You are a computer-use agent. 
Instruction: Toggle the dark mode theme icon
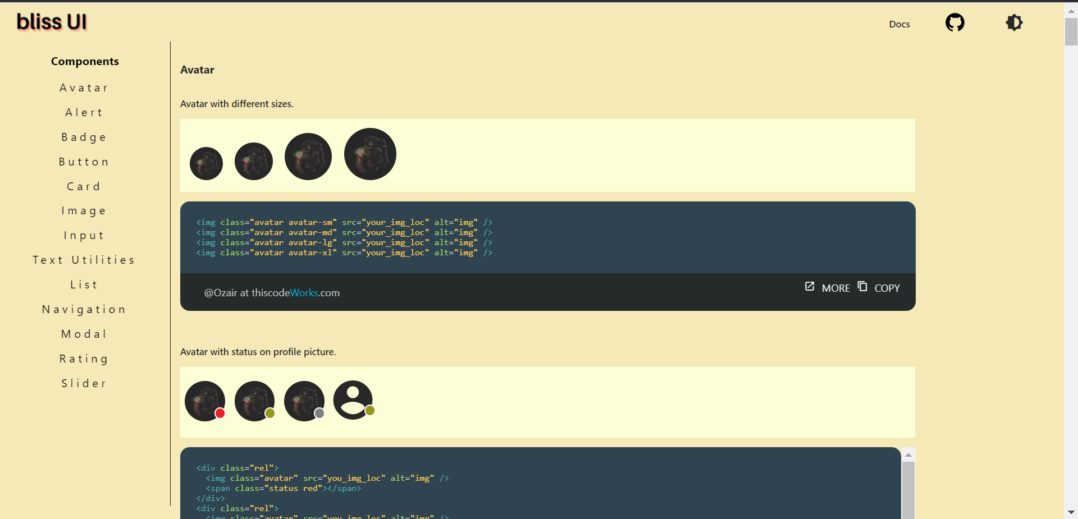point(1014,22)
